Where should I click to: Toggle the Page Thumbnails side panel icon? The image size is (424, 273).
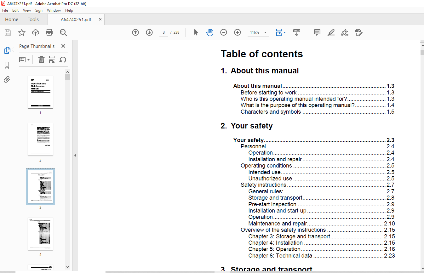click(7, 50)
